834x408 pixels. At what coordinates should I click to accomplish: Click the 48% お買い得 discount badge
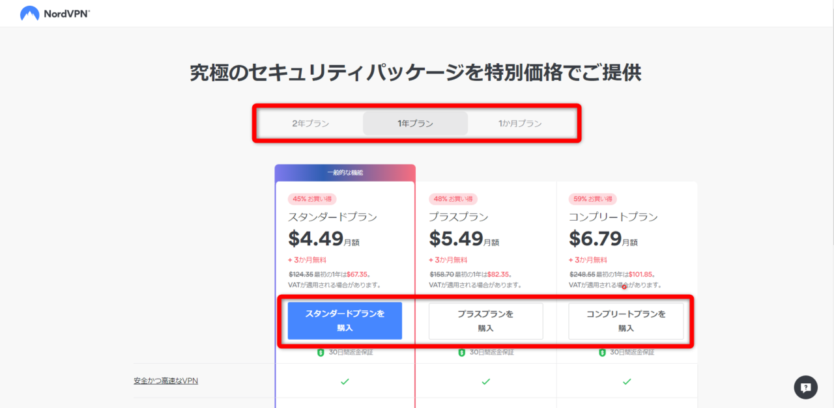(x=453, y=199)
